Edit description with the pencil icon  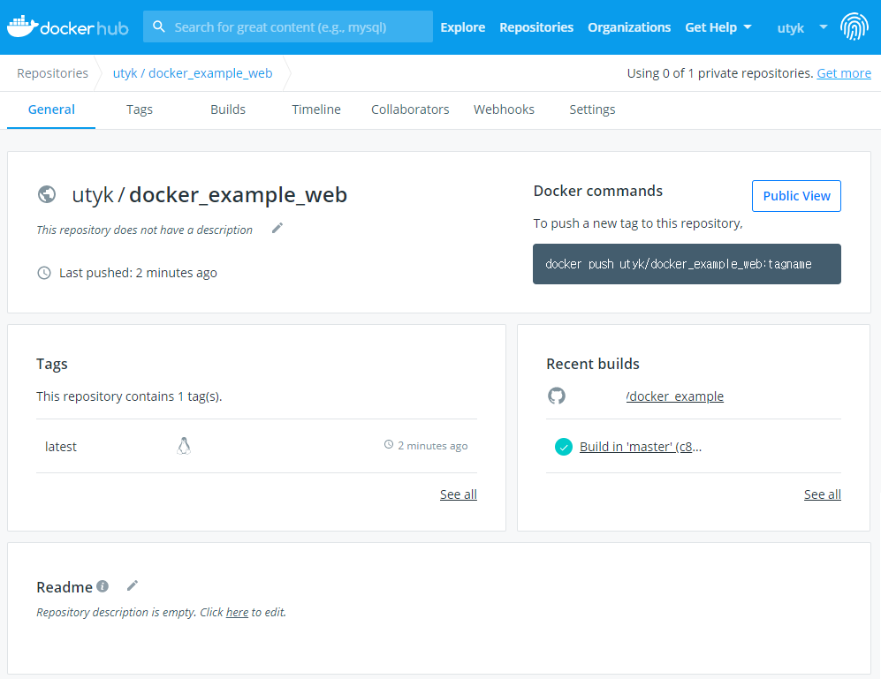277,228
